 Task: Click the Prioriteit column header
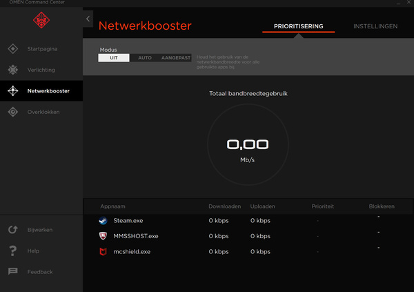[323, 206]
